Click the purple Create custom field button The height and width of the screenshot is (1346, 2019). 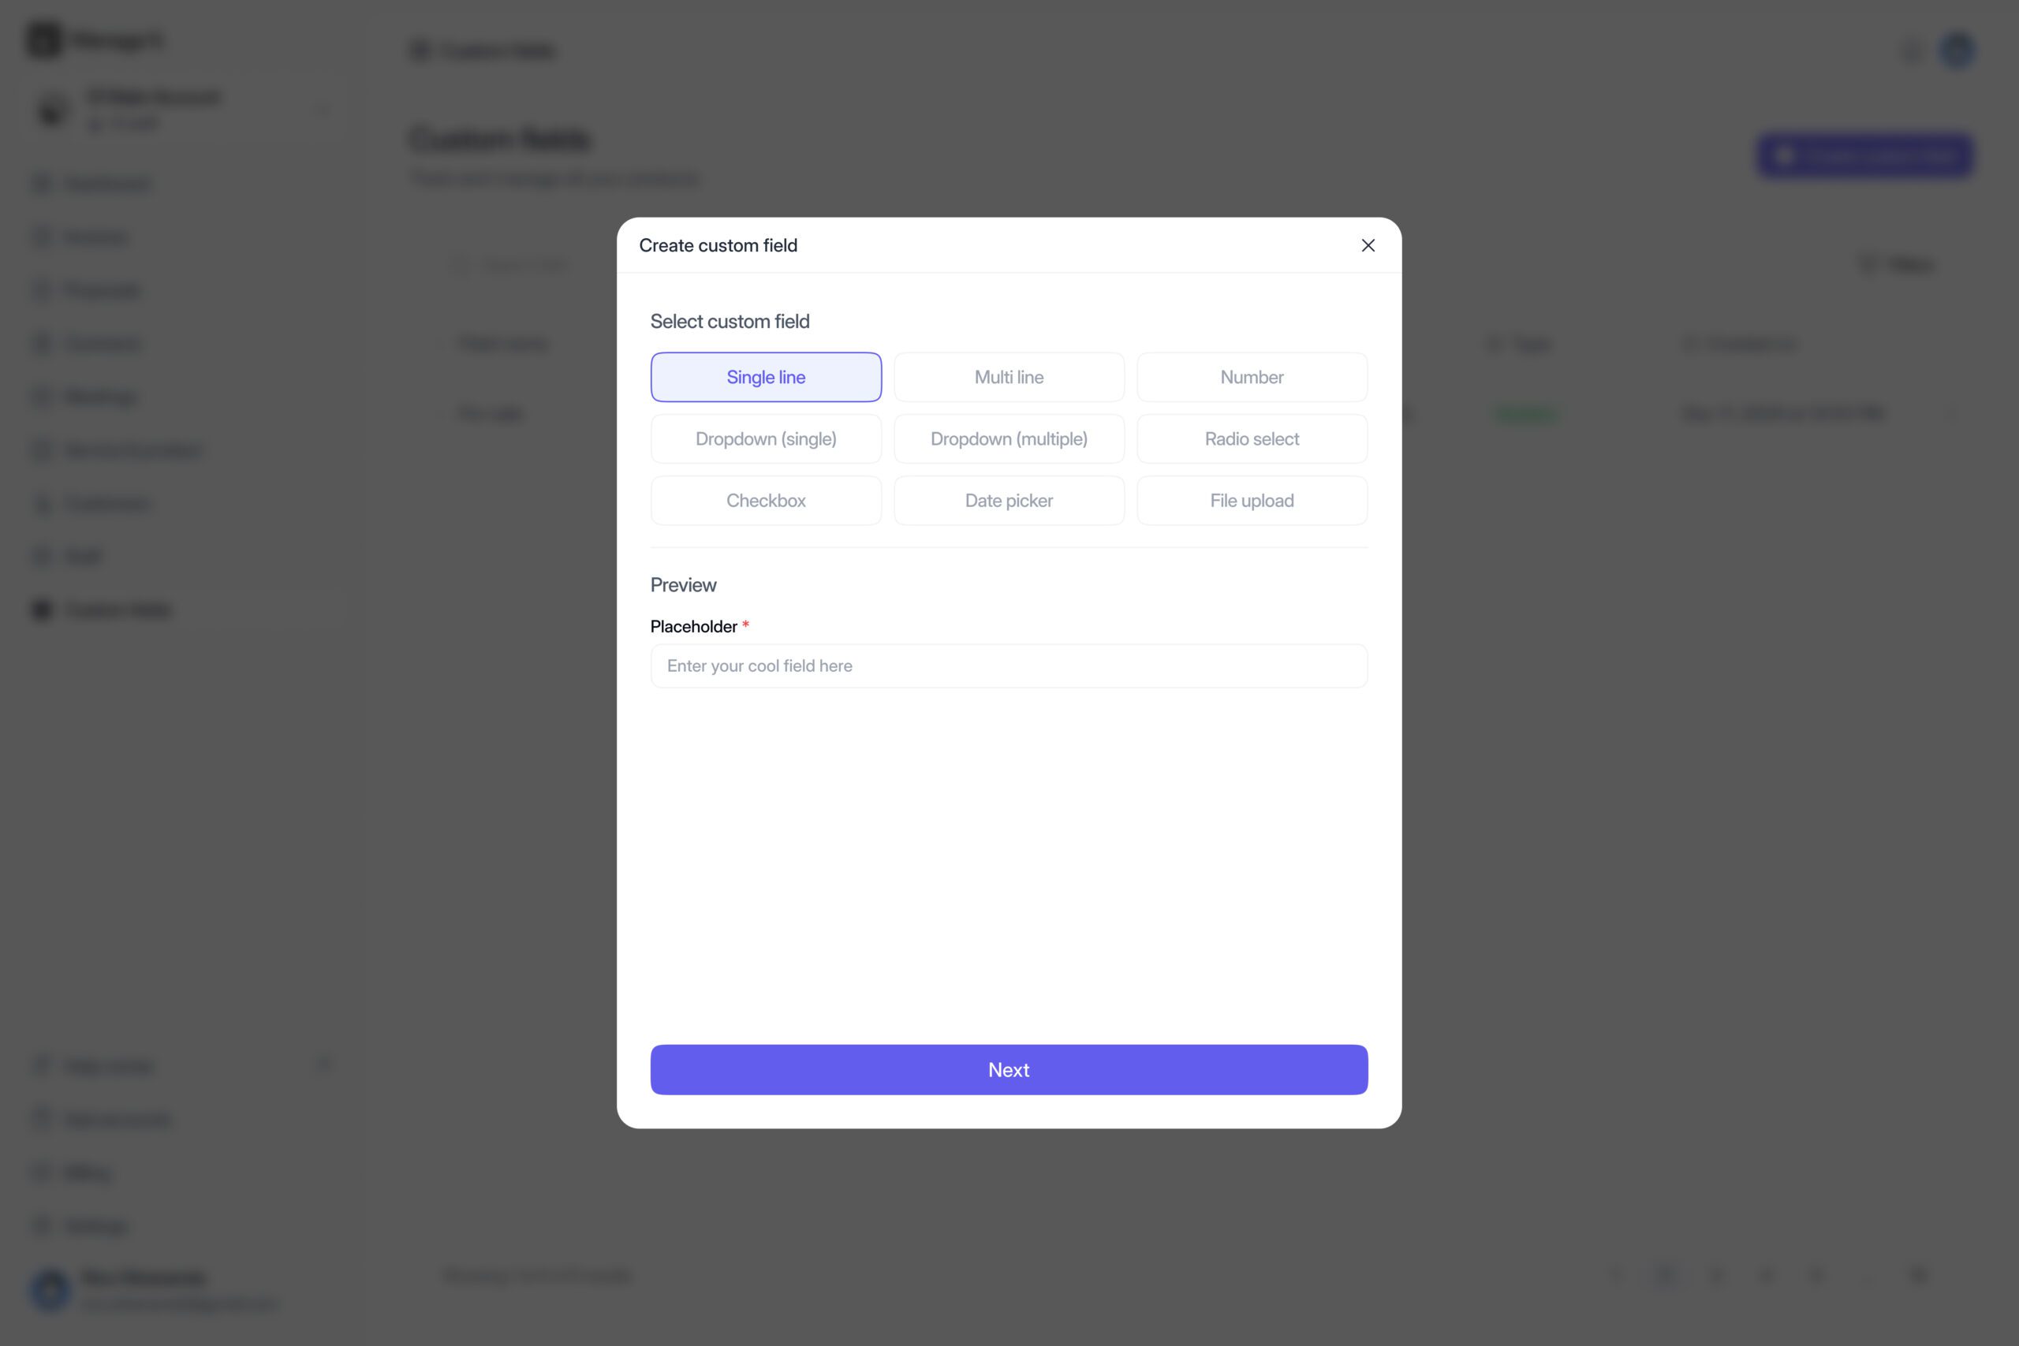[1864, 156]
